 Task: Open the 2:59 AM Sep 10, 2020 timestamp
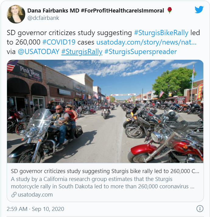click(35, 209)
